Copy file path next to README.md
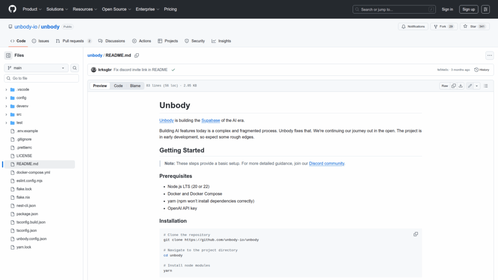Viewport: 498px width, 280px height. (137, 55)
